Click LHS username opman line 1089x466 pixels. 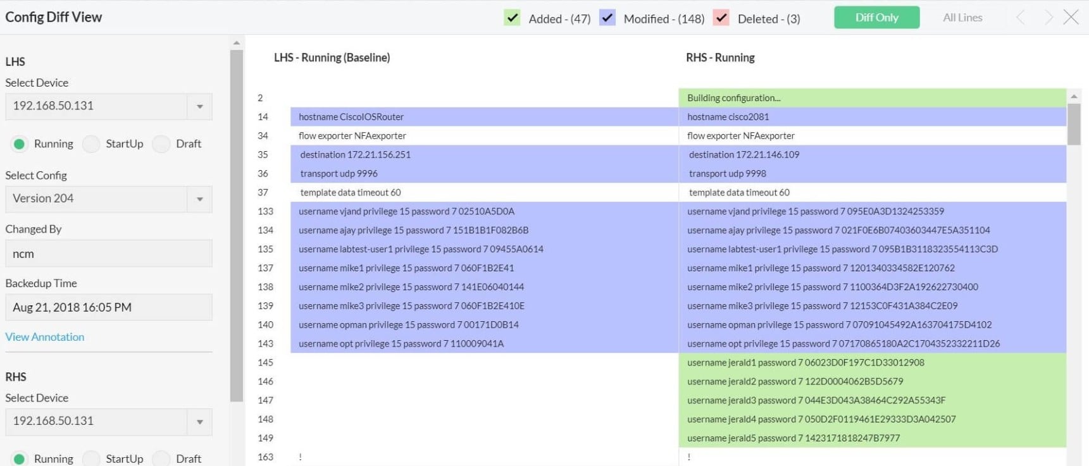click(485, 325)
